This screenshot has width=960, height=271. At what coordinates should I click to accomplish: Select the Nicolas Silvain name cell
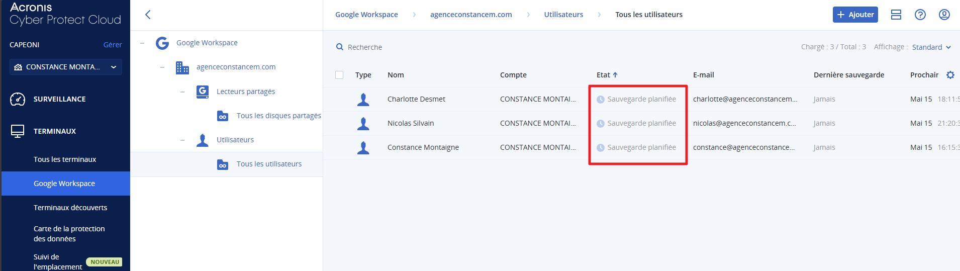point(411,123)
